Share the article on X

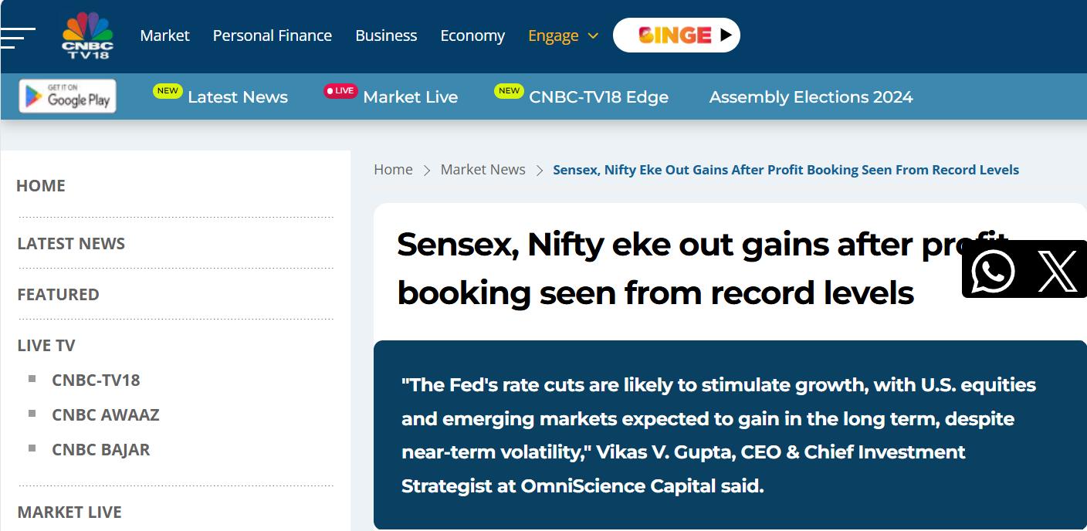(1057, 269)
